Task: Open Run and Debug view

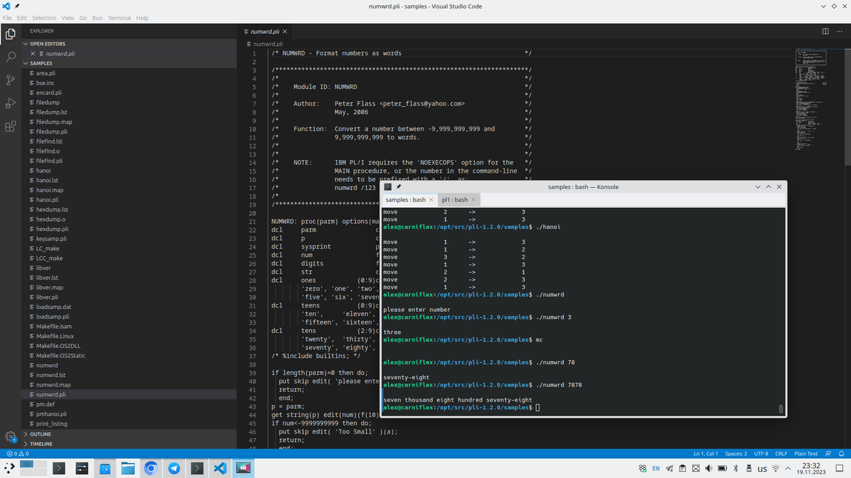Action: 10,104
